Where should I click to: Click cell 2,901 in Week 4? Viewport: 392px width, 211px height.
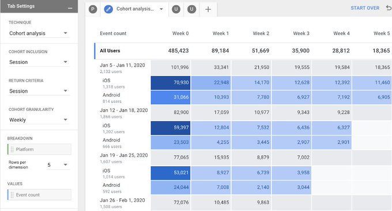pos(331,142)
